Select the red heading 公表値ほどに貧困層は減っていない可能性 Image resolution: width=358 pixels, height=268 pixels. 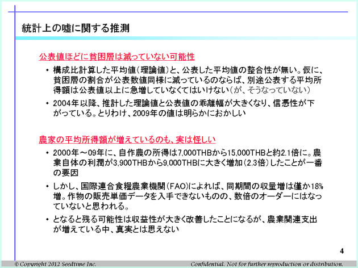pyautogui.click(x=116, y=57)
